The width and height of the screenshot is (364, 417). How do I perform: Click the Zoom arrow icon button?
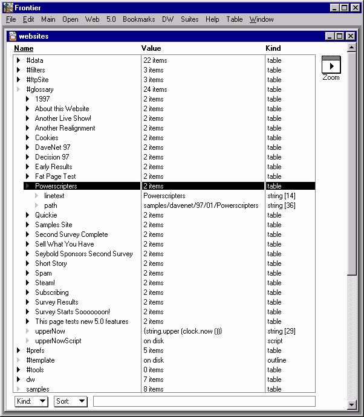[x=331, y=65]
